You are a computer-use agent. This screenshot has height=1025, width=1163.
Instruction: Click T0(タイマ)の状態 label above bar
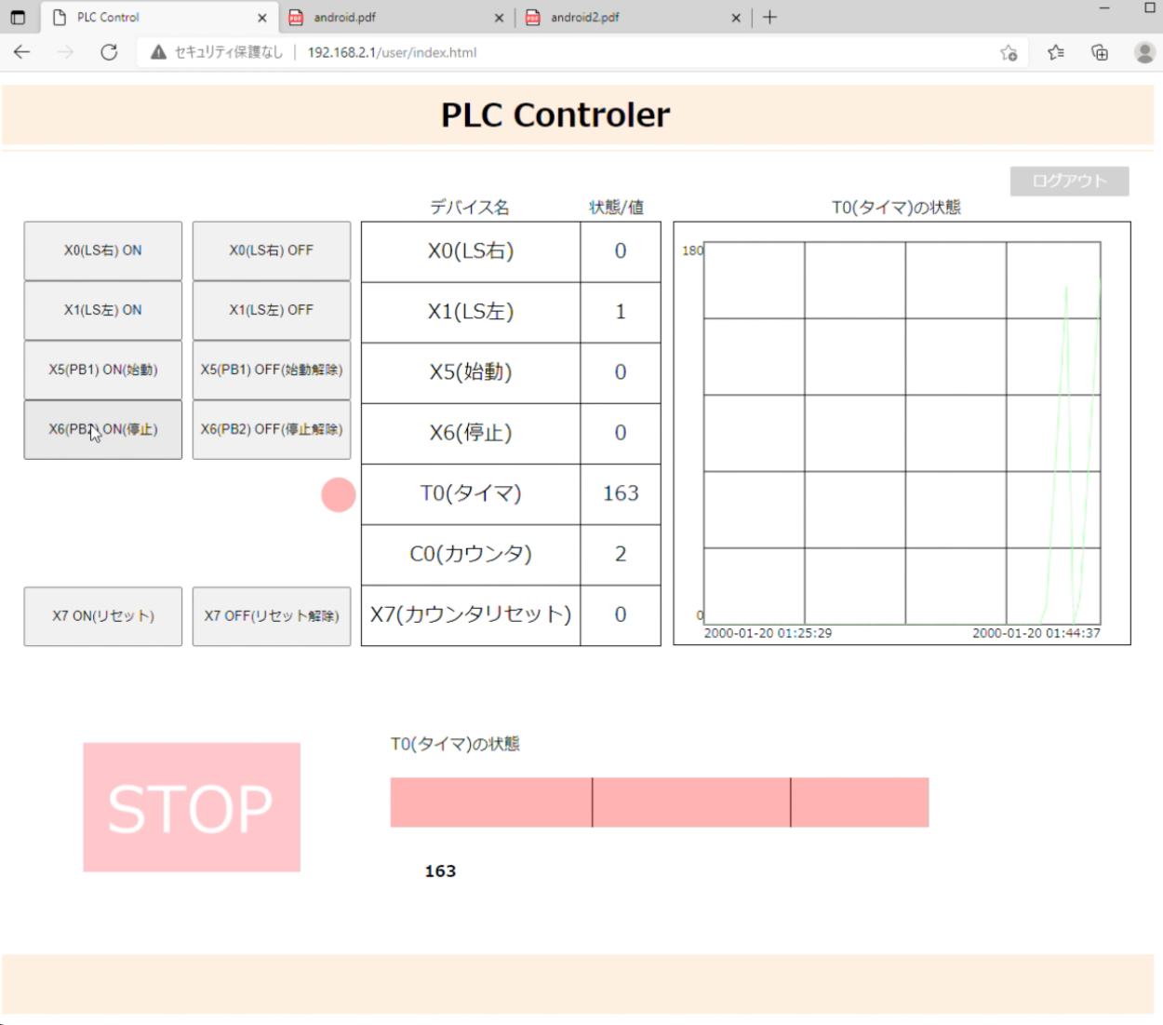455,744
